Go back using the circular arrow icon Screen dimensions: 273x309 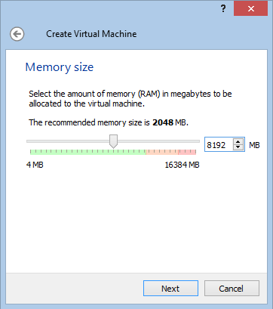[17, 34]
